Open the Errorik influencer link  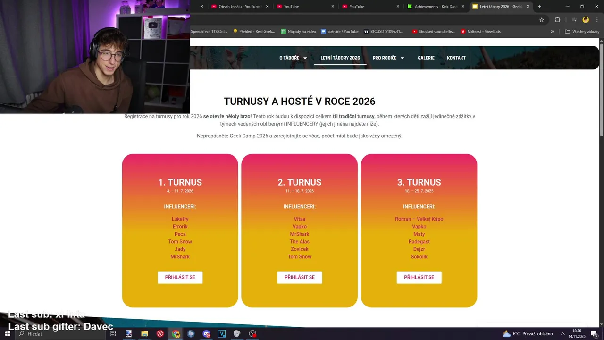point(180,227)
